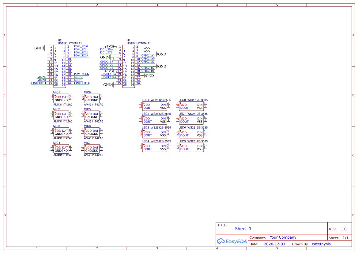358x253 pixels.
Task: Click the LED8 WS2812B-3535 component
Action: [x=191, y=106]
